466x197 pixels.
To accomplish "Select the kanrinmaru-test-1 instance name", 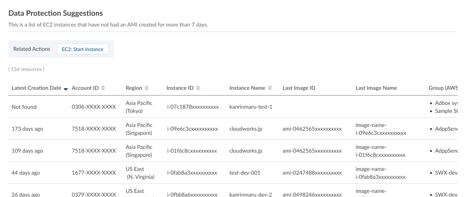I will pyautogui.click(x=251, y=107).
